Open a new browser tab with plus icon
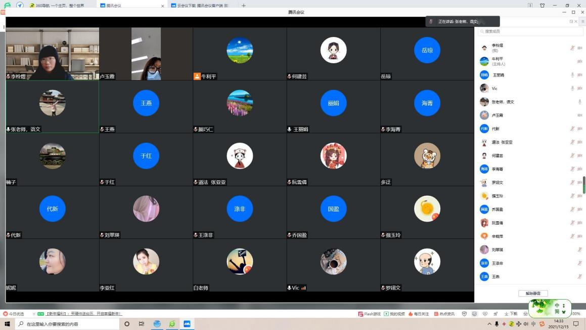This screenshot has width=586, height=330. [x=244, y=6]
